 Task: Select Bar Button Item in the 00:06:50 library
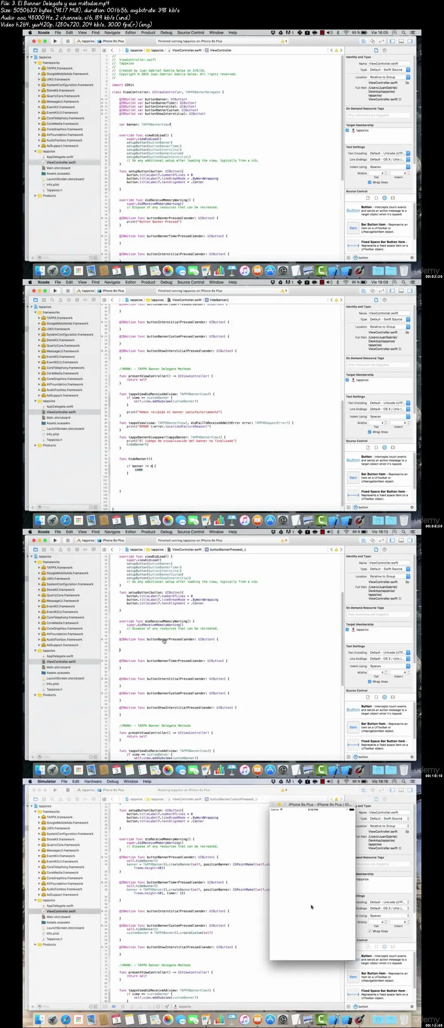pos(379,478)
